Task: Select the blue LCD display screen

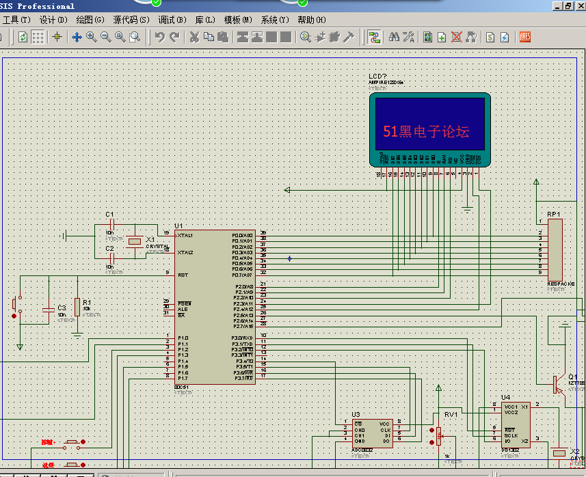Action: pyautogui.click(x=430, y=124)
